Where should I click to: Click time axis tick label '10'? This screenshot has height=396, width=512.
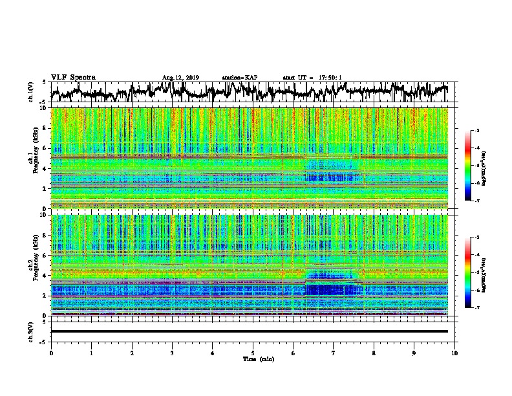click(454, 353)
